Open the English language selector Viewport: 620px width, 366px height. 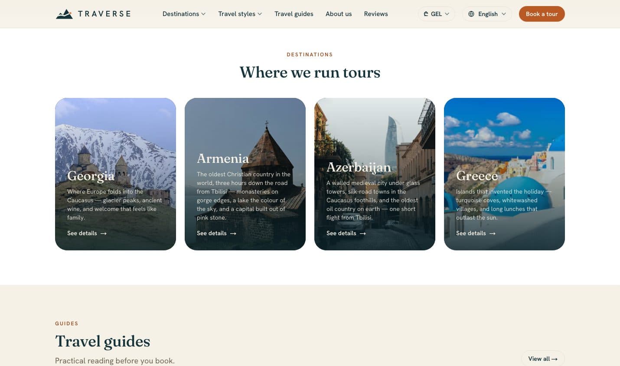click(x=487, y=14)
